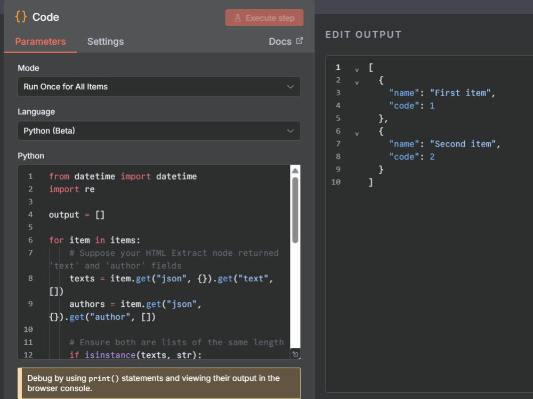Click the 'import re' line in editor
533x399 pixels.
[x=72, y=189]
